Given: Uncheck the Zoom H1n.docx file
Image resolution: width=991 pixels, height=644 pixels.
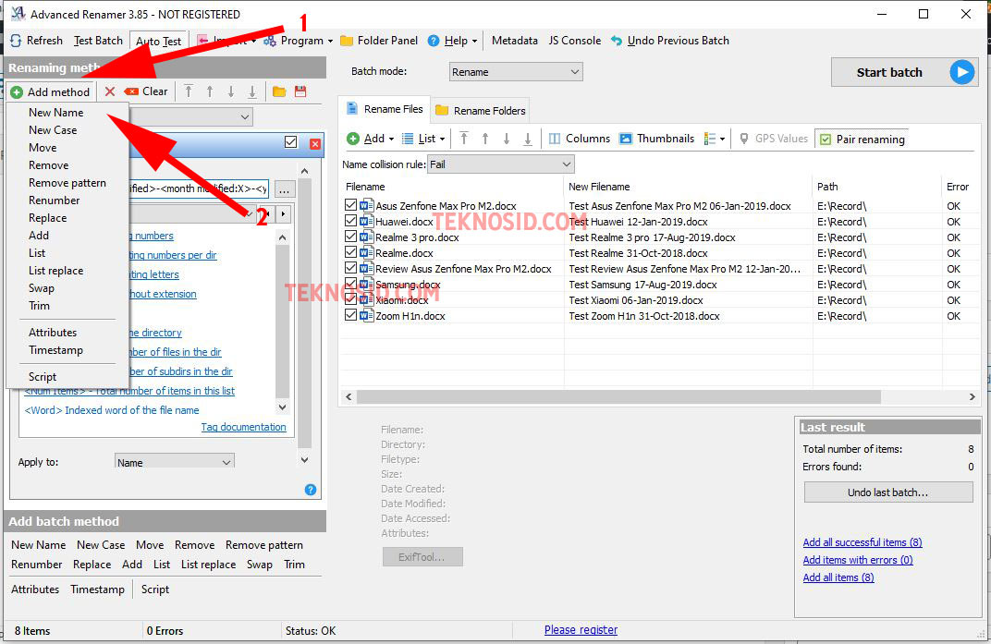Looking at the screenshot, I should (x=350, y=315).
